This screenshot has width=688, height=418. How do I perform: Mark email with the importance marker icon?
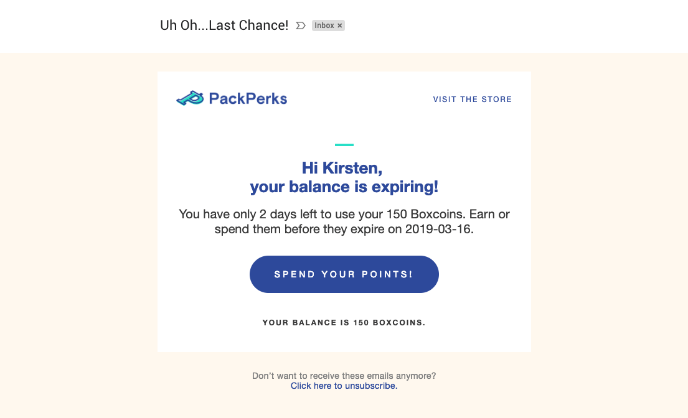click(x=301, y=26)
